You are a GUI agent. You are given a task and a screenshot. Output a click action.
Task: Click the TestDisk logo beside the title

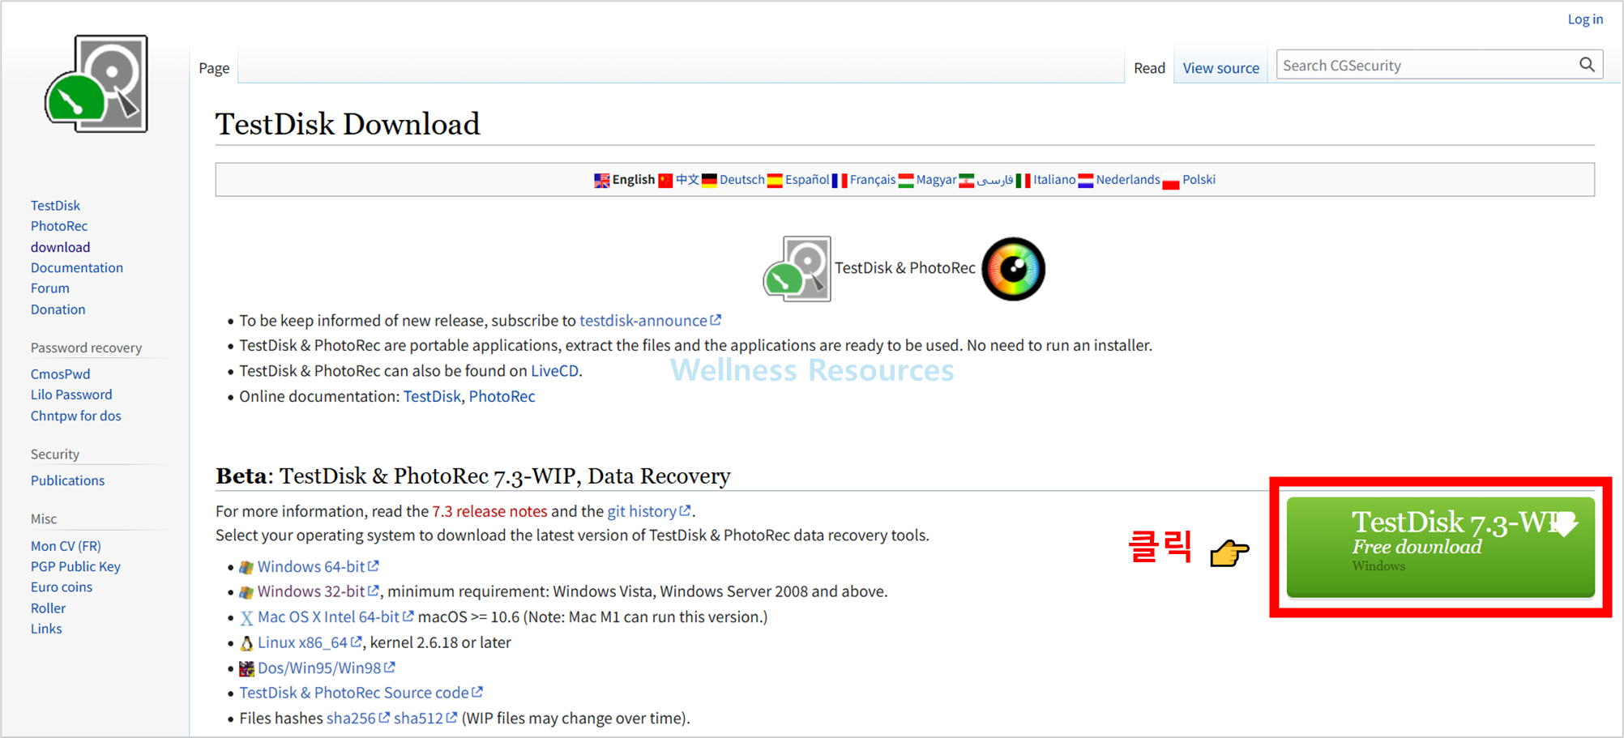(797, 269)
